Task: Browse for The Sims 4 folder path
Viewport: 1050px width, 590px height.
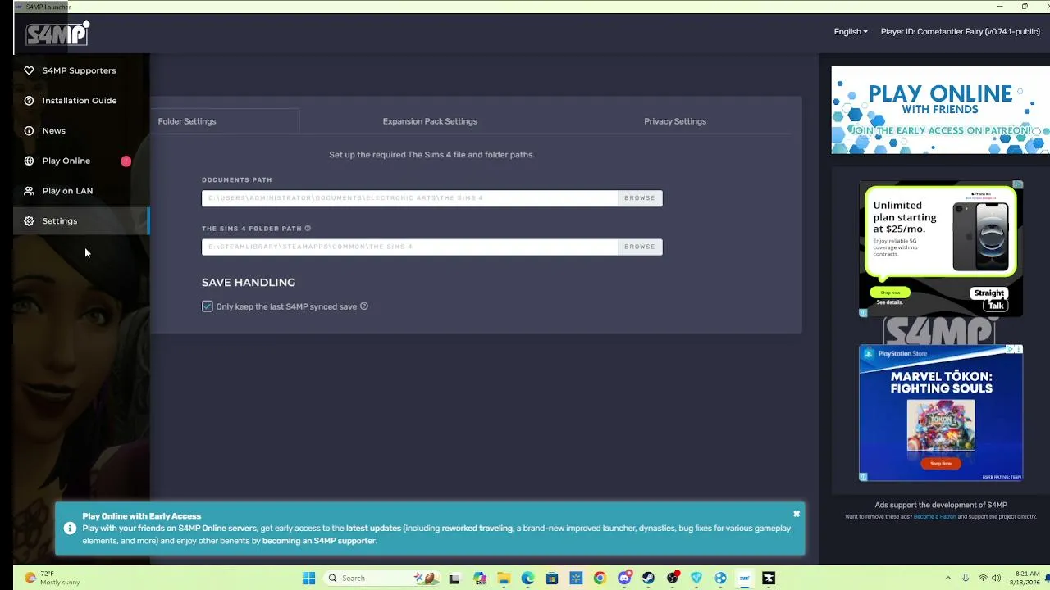Action: point(640,247)
